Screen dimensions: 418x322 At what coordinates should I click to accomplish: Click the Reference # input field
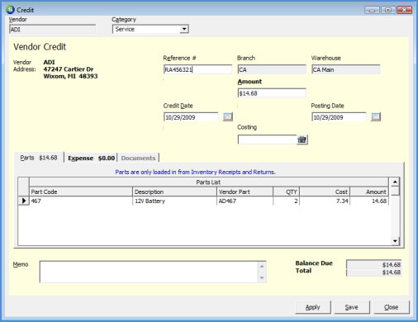[197, 69]
